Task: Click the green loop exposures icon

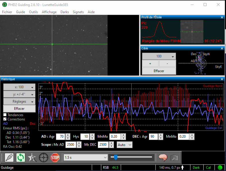Action: (21, 157)
